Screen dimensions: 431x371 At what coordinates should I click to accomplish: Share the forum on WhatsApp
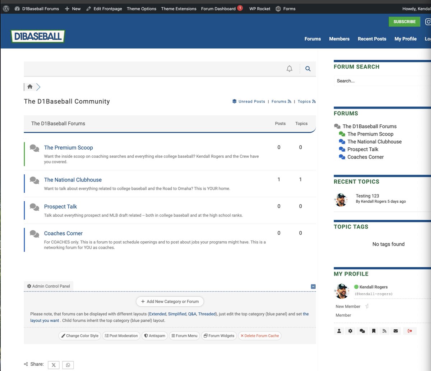(68, 365)
